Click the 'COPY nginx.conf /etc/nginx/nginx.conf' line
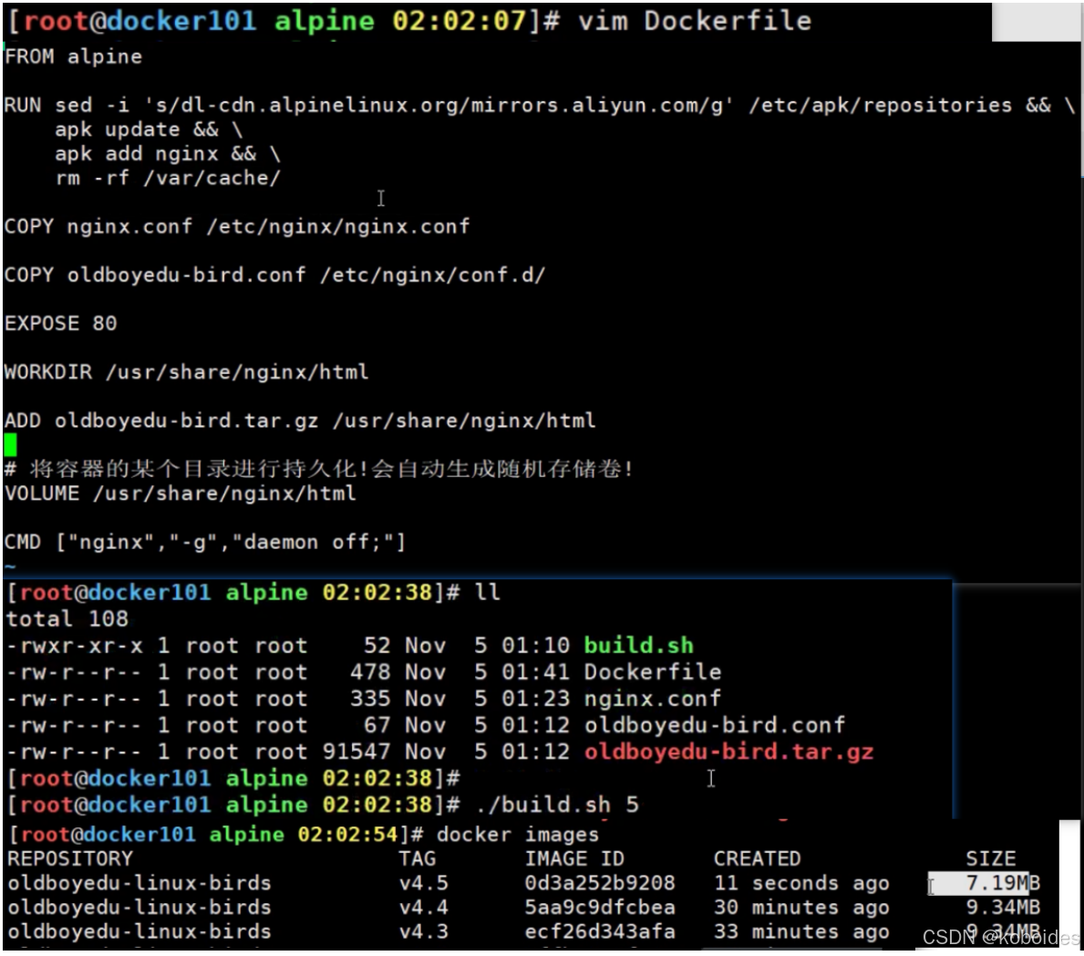The image size is (1084, 956). 237,226
